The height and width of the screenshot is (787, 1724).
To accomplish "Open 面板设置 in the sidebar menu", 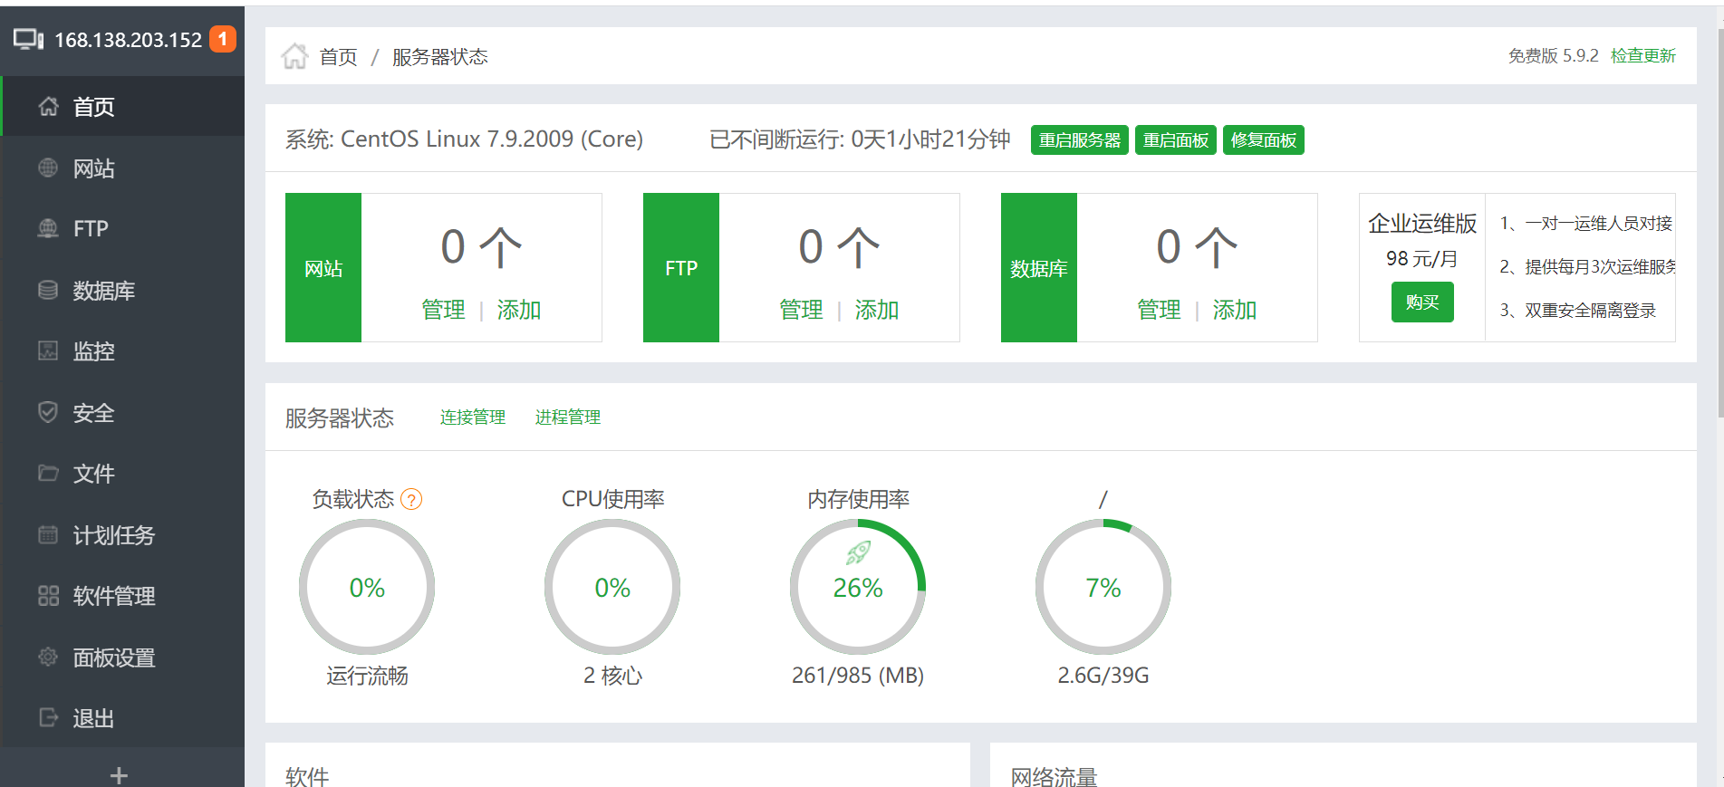I will point(123,657).
